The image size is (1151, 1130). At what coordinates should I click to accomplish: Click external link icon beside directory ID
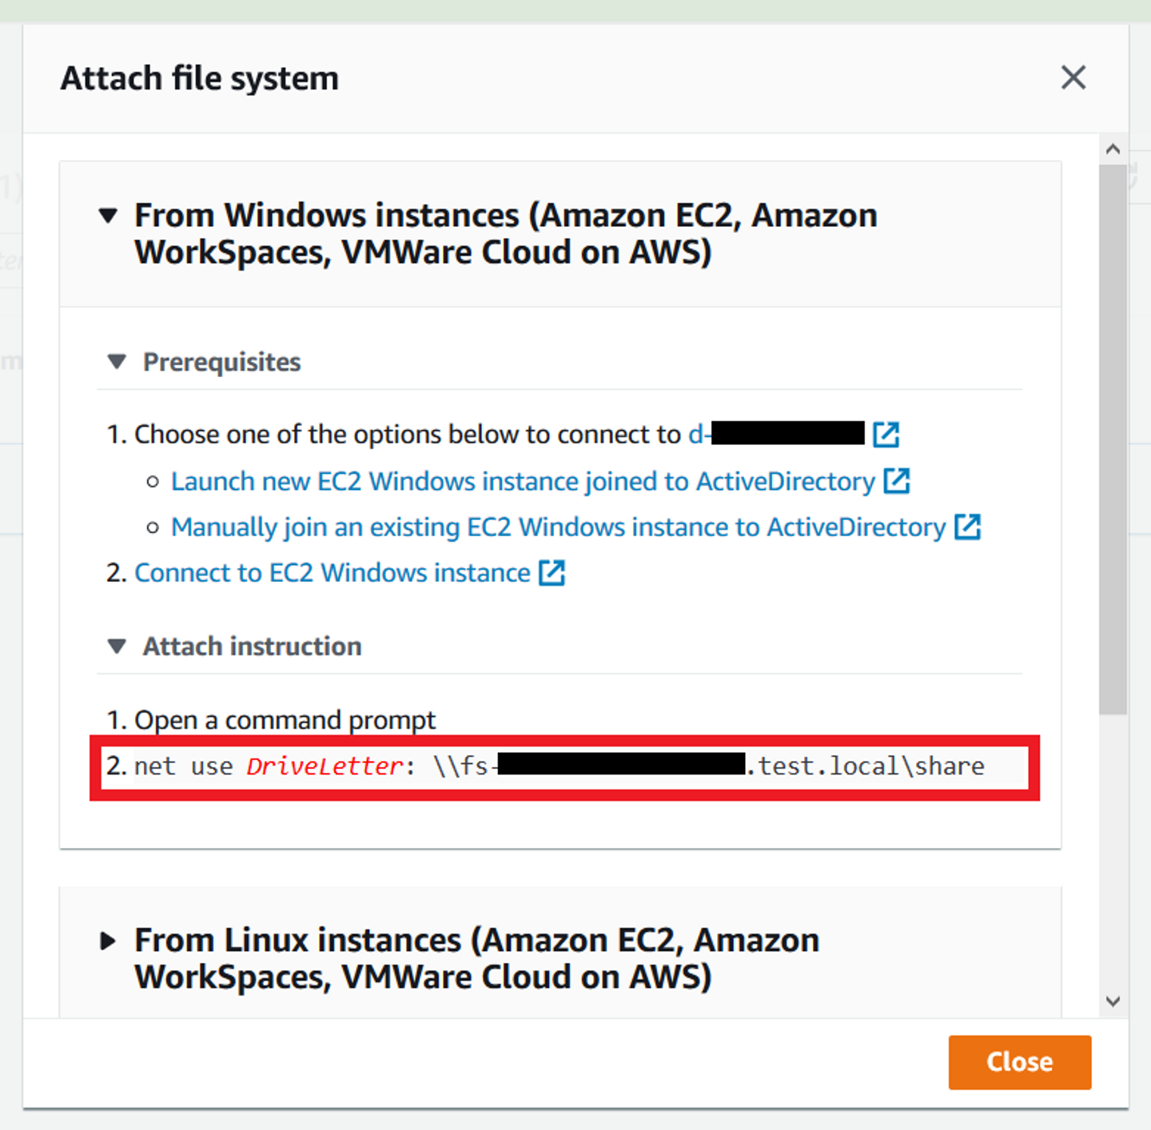pyautogui.click(x=886, y=435)
